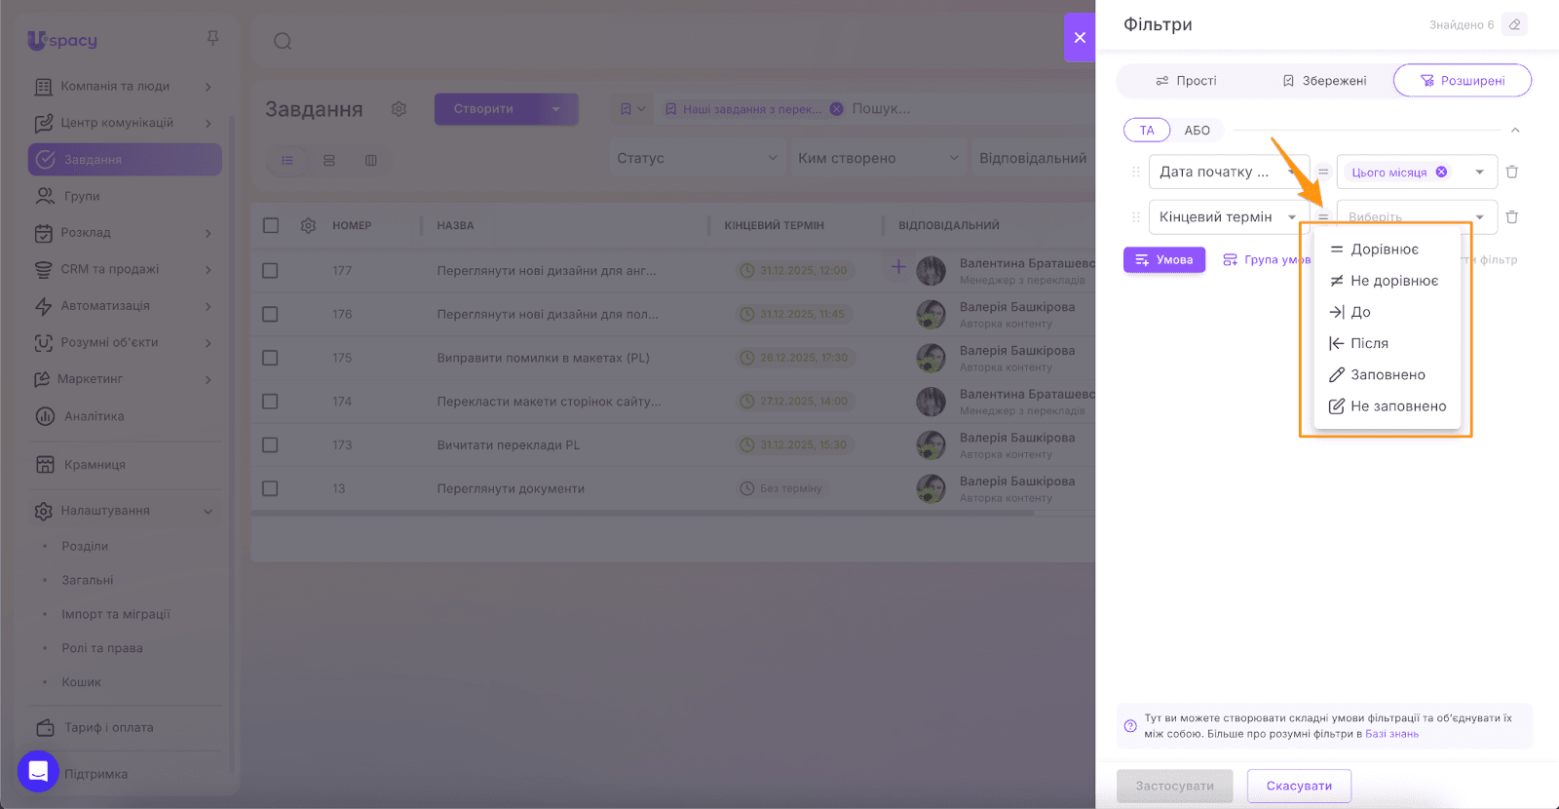Image resolution: width=1559 pixels, height=809 pixels.
Task: Check the task 13 checkbox
Action: coord(270,488)
